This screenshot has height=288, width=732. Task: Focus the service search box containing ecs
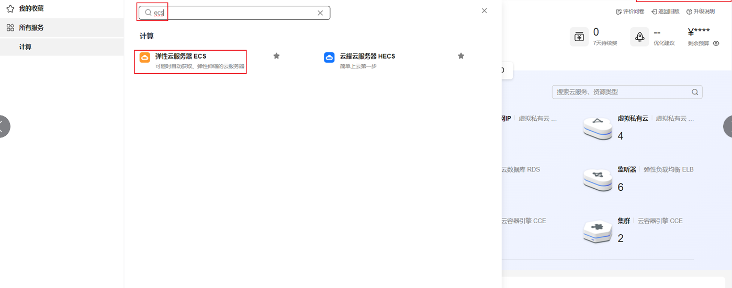234,13
